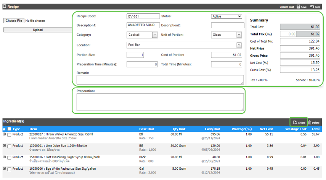Viewport: 326px width, 180px height.
Task: Click Update Cost in header bar
Action: [x=286, y=7]
